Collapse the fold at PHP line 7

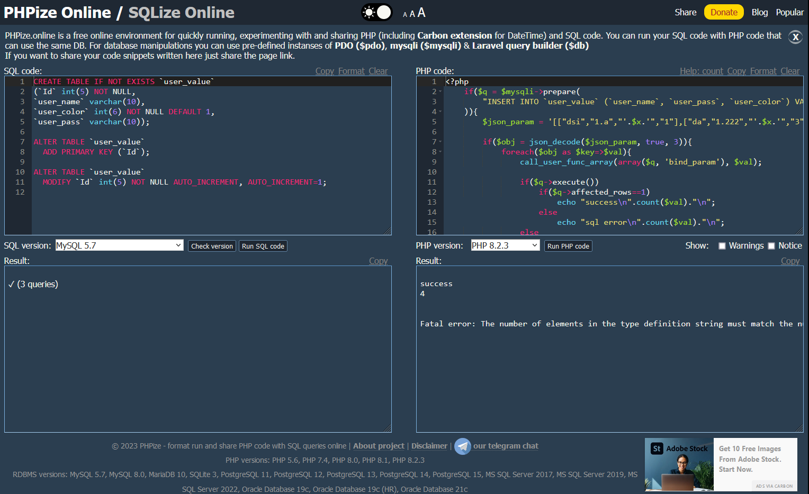point(440,142)
